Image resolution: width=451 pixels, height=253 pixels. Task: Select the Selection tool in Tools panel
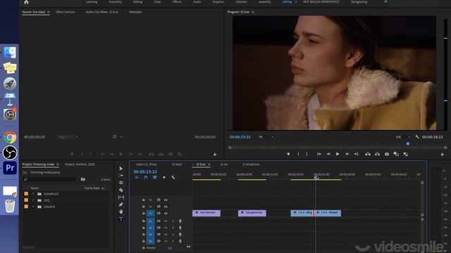(121, 169)
